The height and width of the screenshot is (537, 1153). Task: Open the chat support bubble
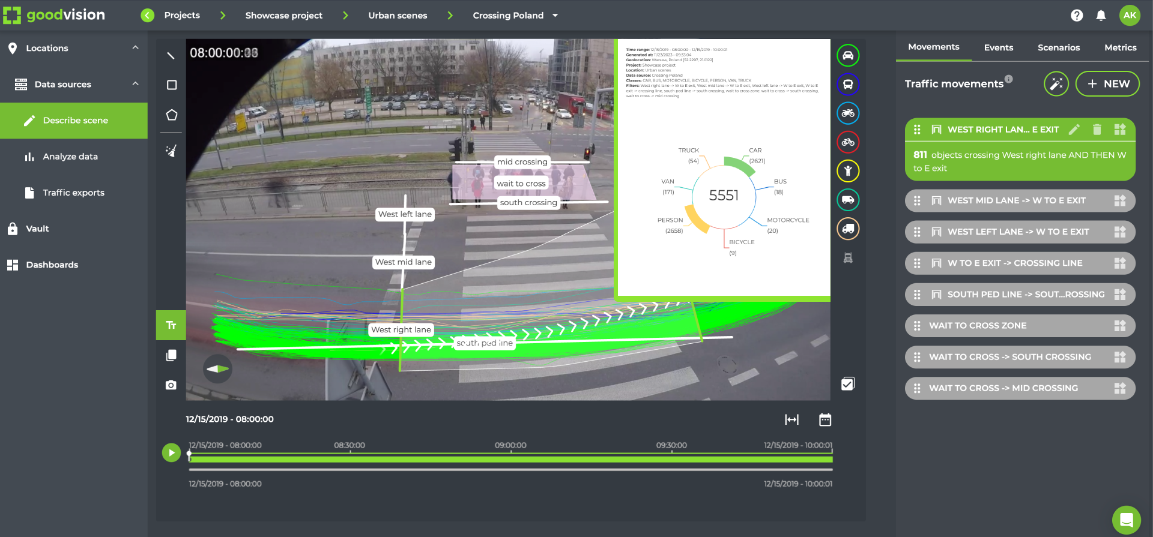(1126, 520)
